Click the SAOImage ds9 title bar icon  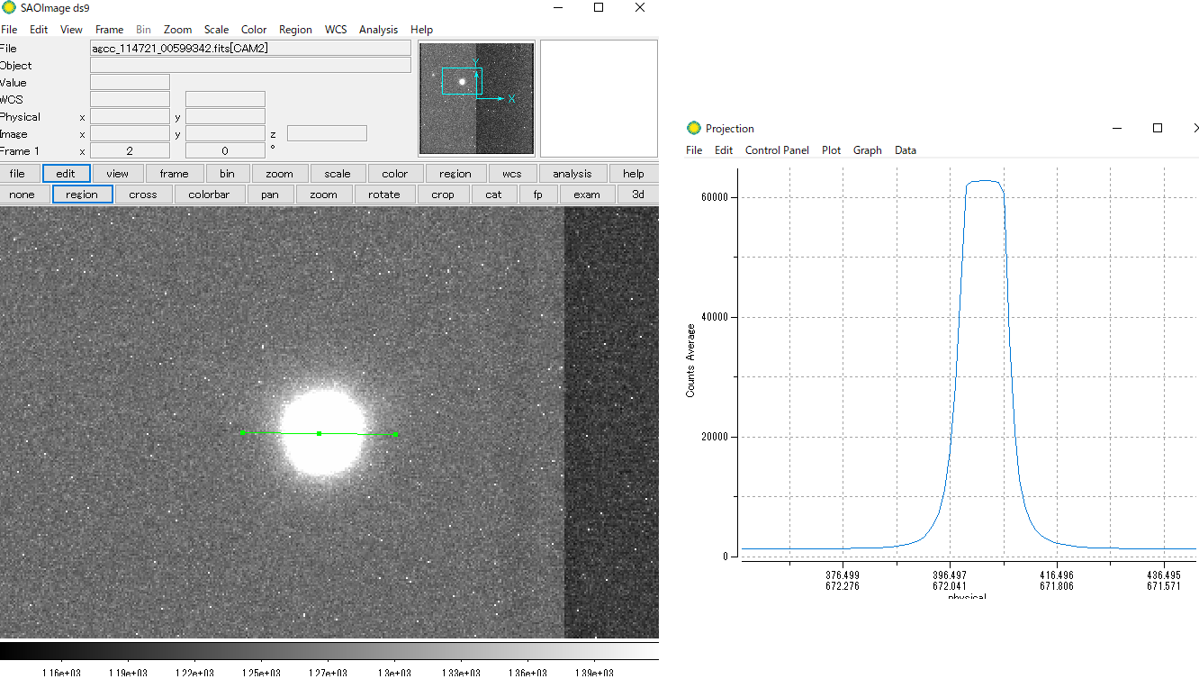(x=8, y=8)
